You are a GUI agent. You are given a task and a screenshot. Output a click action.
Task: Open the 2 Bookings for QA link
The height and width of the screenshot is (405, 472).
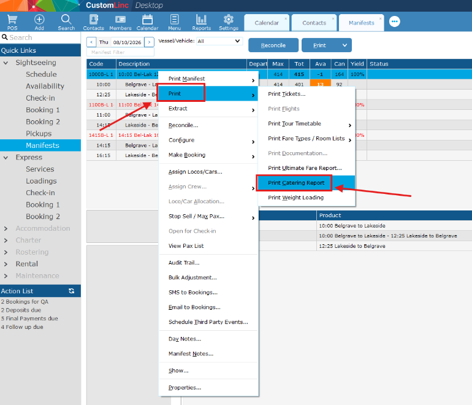[25, 302]
